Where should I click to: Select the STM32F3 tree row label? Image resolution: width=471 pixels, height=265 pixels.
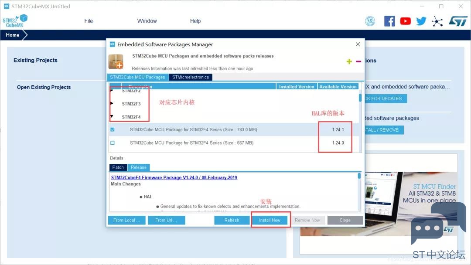(x=131, y=104)
